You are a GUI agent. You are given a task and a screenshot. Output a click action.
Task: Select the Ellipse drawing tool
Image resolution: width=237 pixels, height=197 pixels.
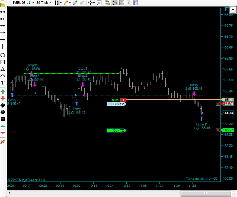[3, 55]
